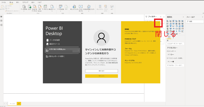Select the line chart visual
The width and height of the screenshot is (204, 107).
pyautogui.click(x=168, y=24)
